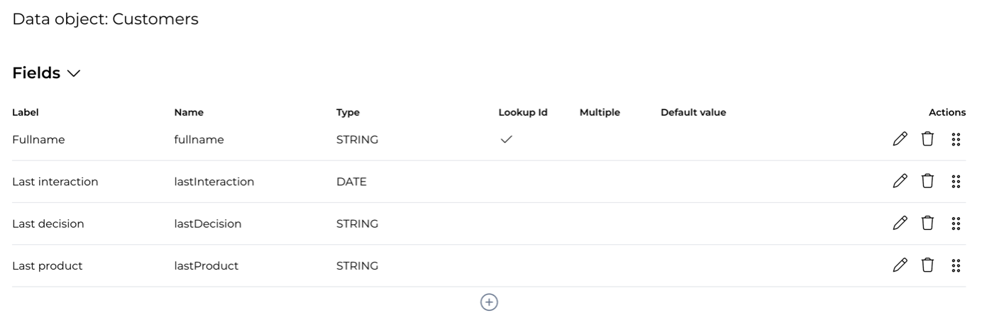Click the Fields section heading
982x325 pixels.
click(x=36, y=74)
